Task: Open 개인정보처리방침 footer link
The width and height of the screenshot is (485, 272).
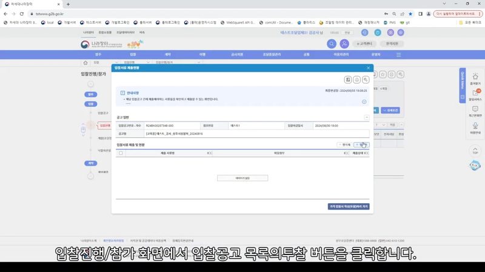Action: pos(113,241)
